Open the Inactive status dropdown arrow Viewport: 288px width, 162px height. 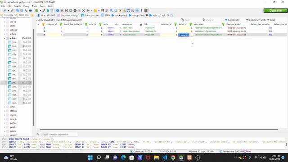coord(191,35)
